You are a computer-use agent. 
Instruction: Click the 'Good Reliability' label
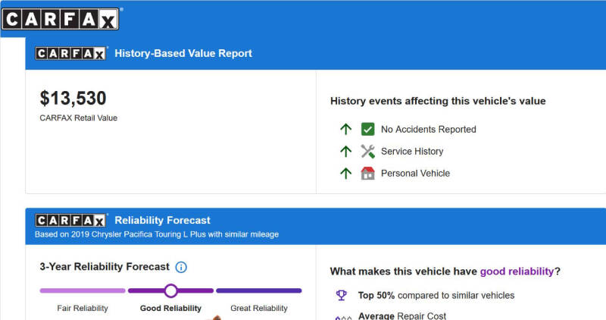(170, 309)
